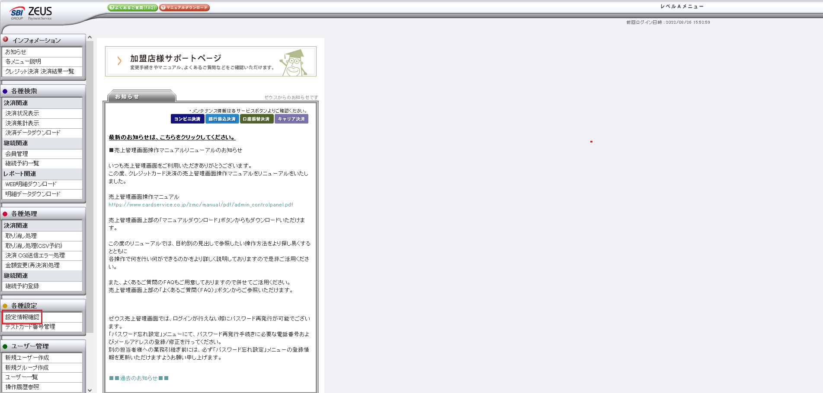This screenshot has width=823, height=393.
Task: Open the 過去のお知らせ link
Action: [x=139, y=378]
